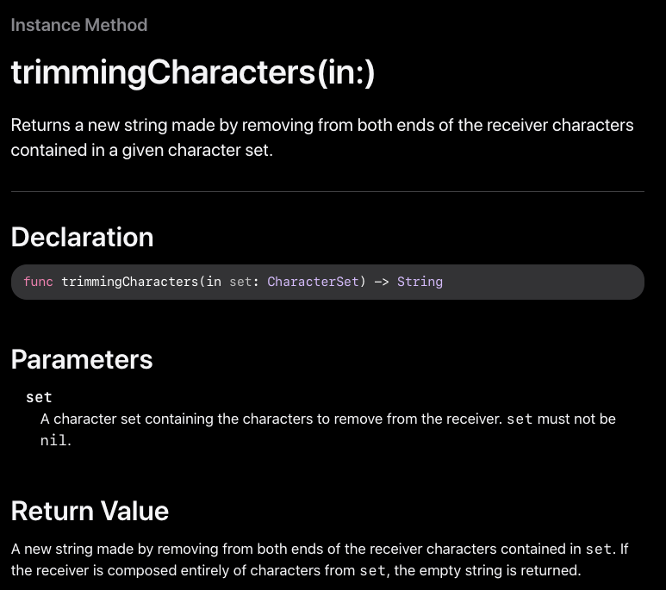Click the text 'the empty string is returned'
Screen dimensions: 666x590
(x=487, y=570)
